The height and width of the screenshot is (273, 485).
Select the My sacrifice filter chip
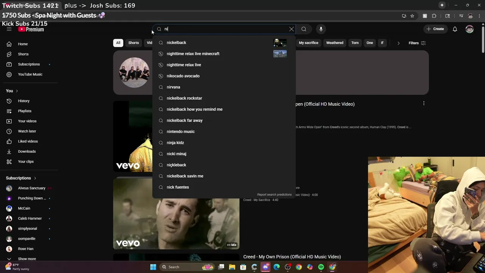(x=308, y=43)
